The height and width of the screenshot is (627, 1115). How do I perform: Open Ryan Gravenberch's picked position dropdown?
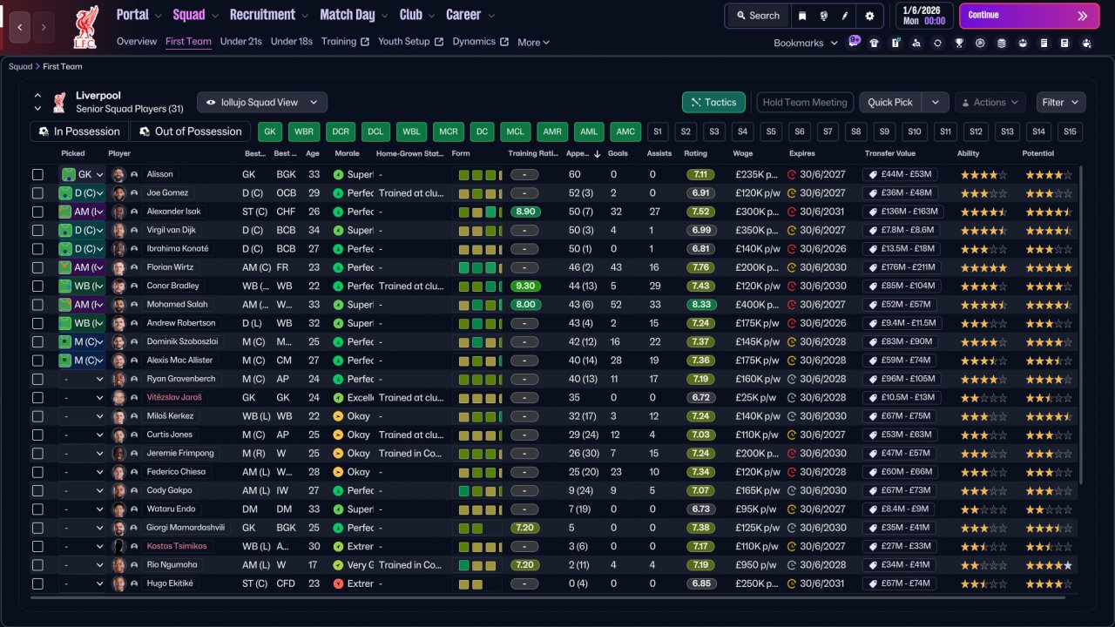(x=82, y=379)
